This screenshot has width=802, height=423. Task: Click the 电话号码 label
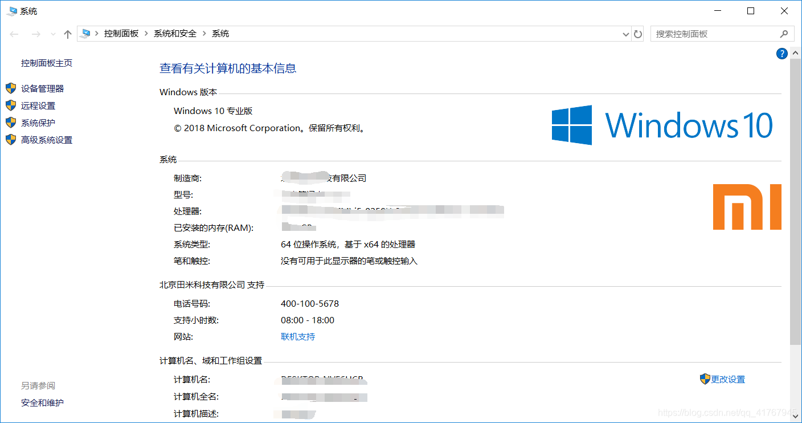(x=192, y=304)
